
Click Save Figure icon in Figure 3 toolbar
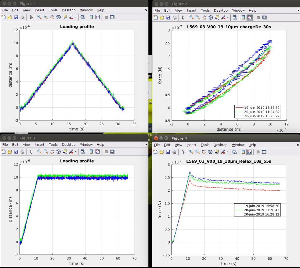coord(16,152)
